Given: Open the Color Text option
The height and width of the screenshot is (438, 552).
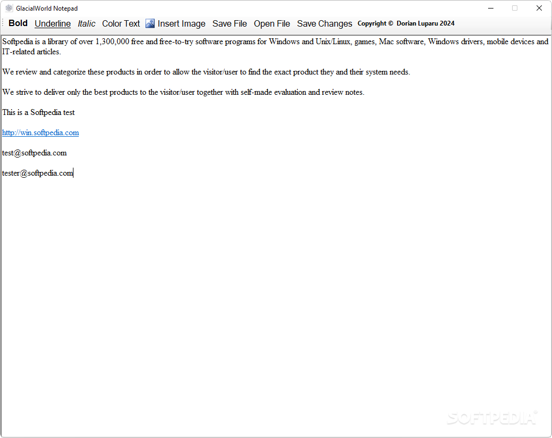Looking at the screenshot, I should (121, 23).
